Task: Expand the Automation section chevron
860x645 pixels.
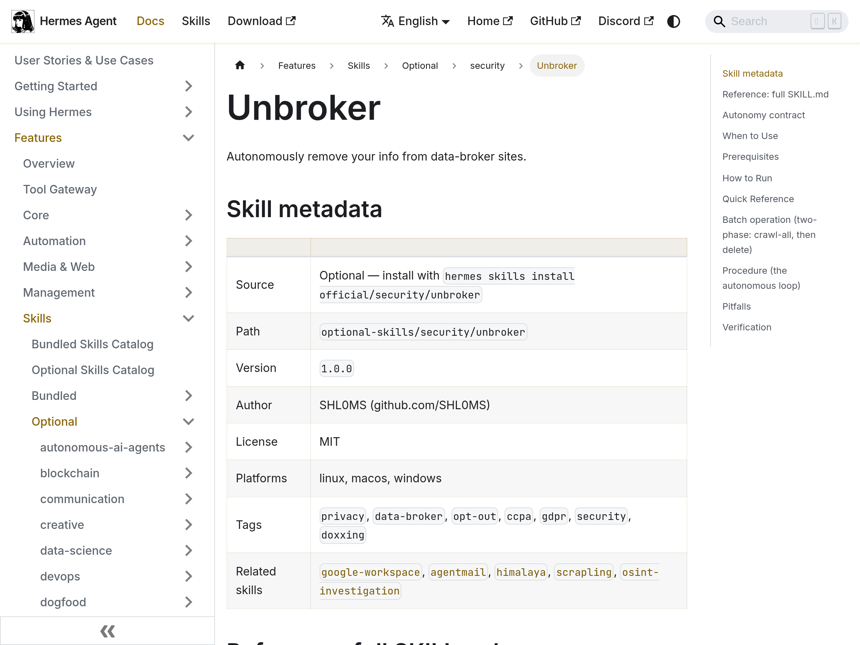Action: [188, 241]
